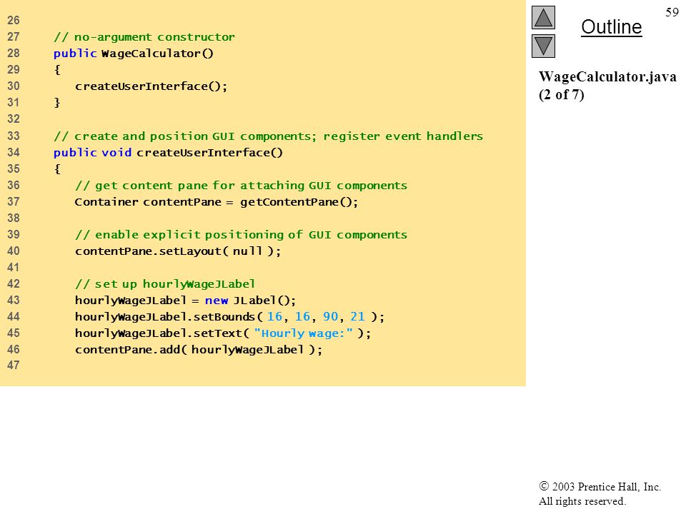Select the WageCalculator.java title text
The image size is (686, 514).
click(607, 77)
